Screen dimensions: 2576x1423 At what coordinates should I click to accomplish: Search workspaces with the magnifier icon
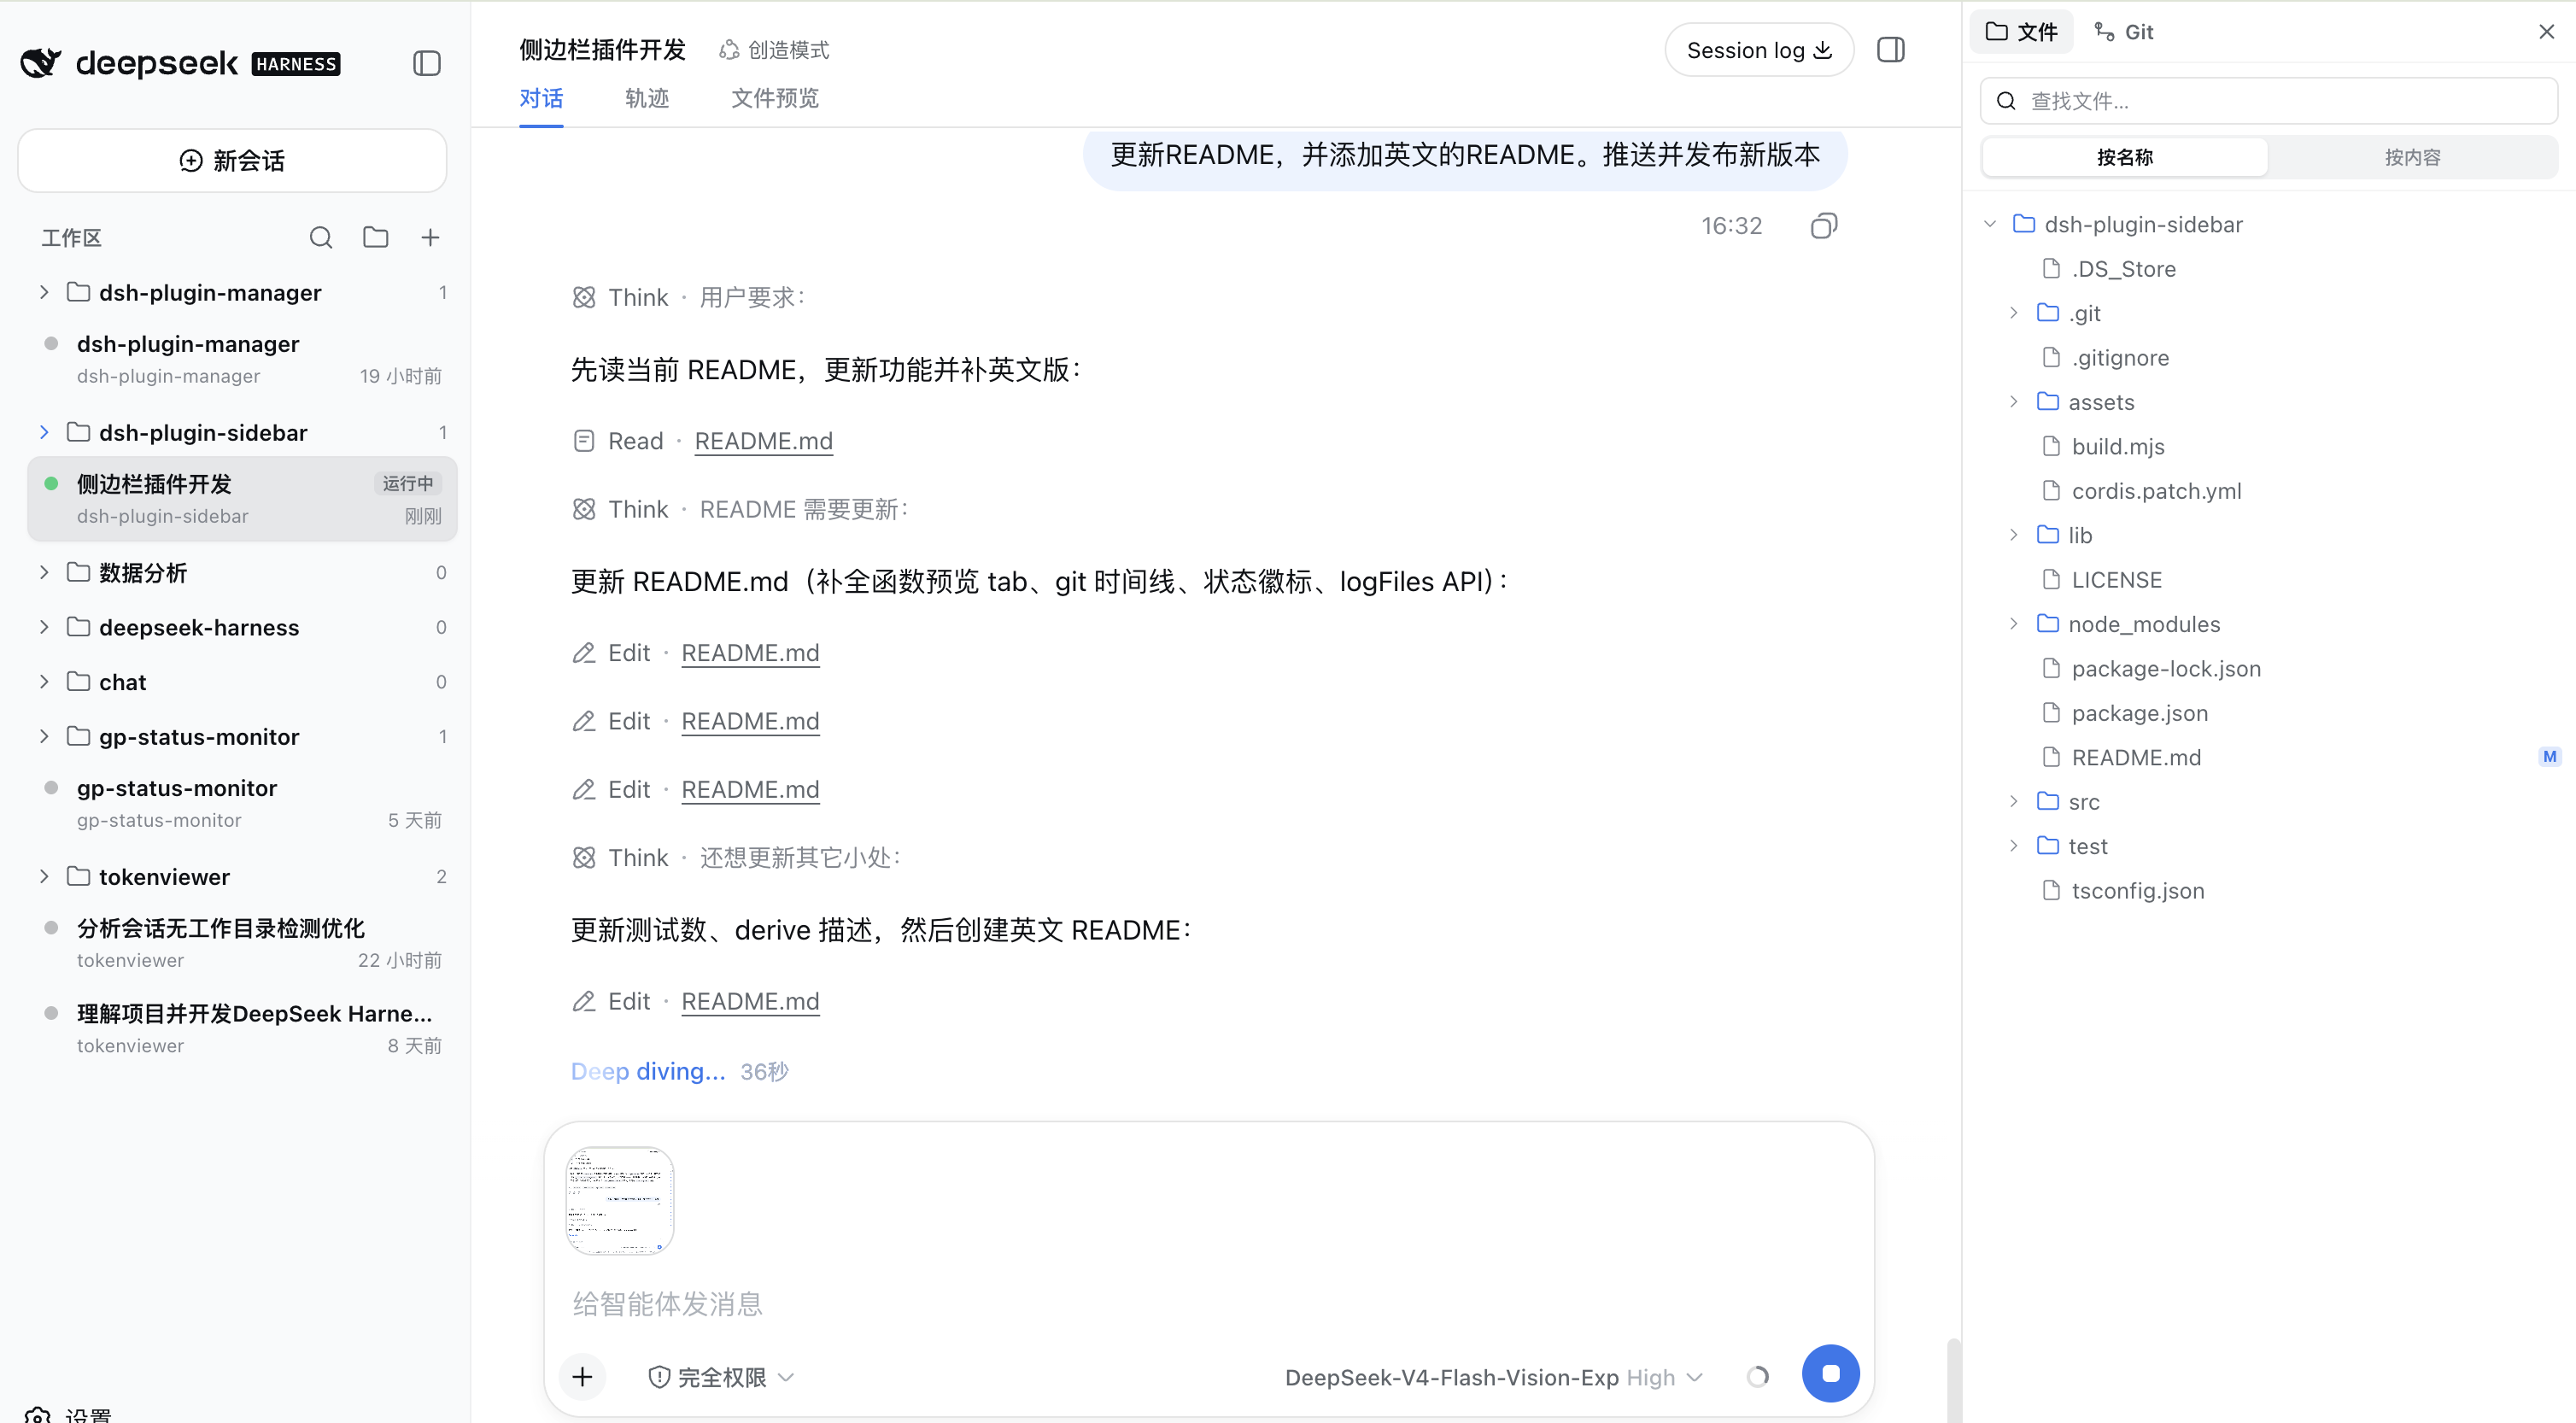coord(321,237)
